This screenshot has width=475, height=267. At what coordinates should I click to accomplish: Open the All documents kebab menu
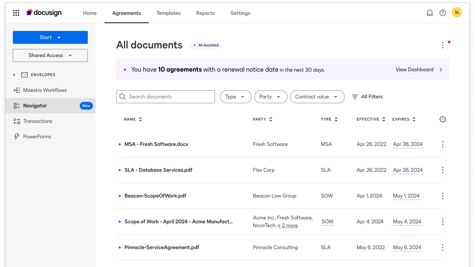coord(442,45)
